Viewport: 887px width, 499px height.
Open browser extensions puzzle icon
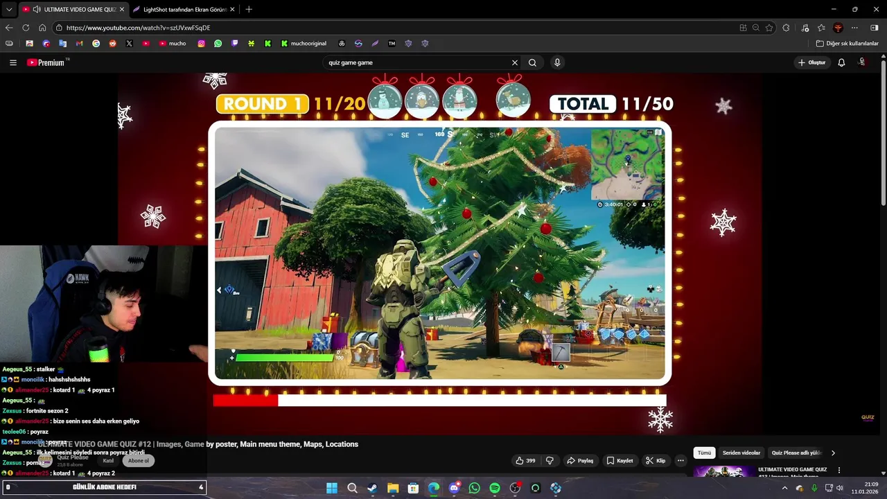786,28
